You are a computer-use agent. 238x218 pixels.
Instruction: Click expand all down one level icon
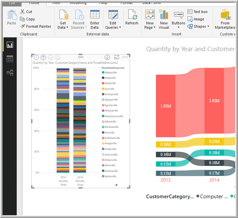coord(57,57)
